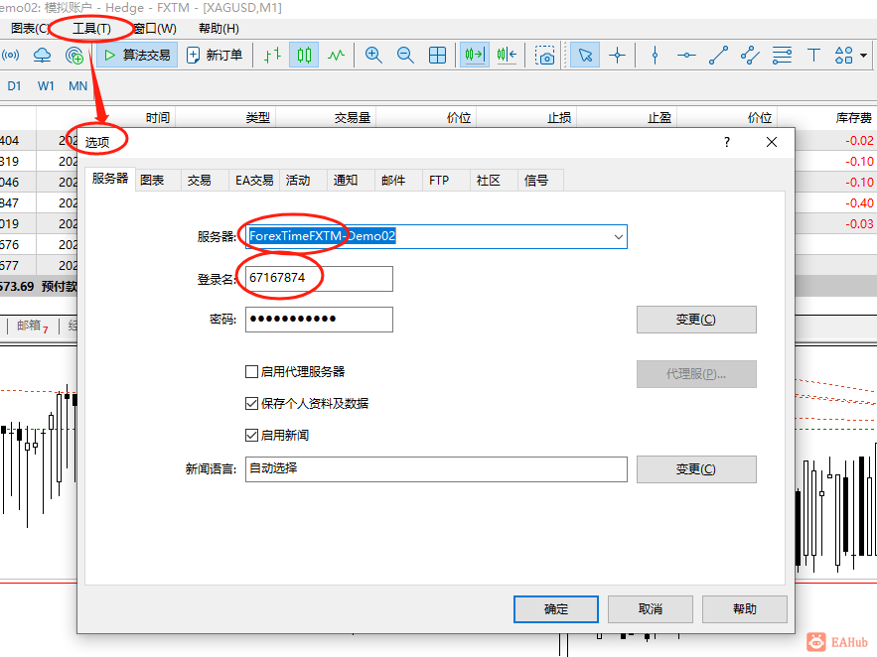Open the 帮助(H) menu
877x657 pixels.
click(x=219, y=29)
